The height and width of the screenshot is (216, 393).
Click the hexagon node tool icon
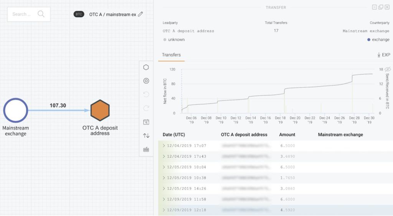click(146, 67)
